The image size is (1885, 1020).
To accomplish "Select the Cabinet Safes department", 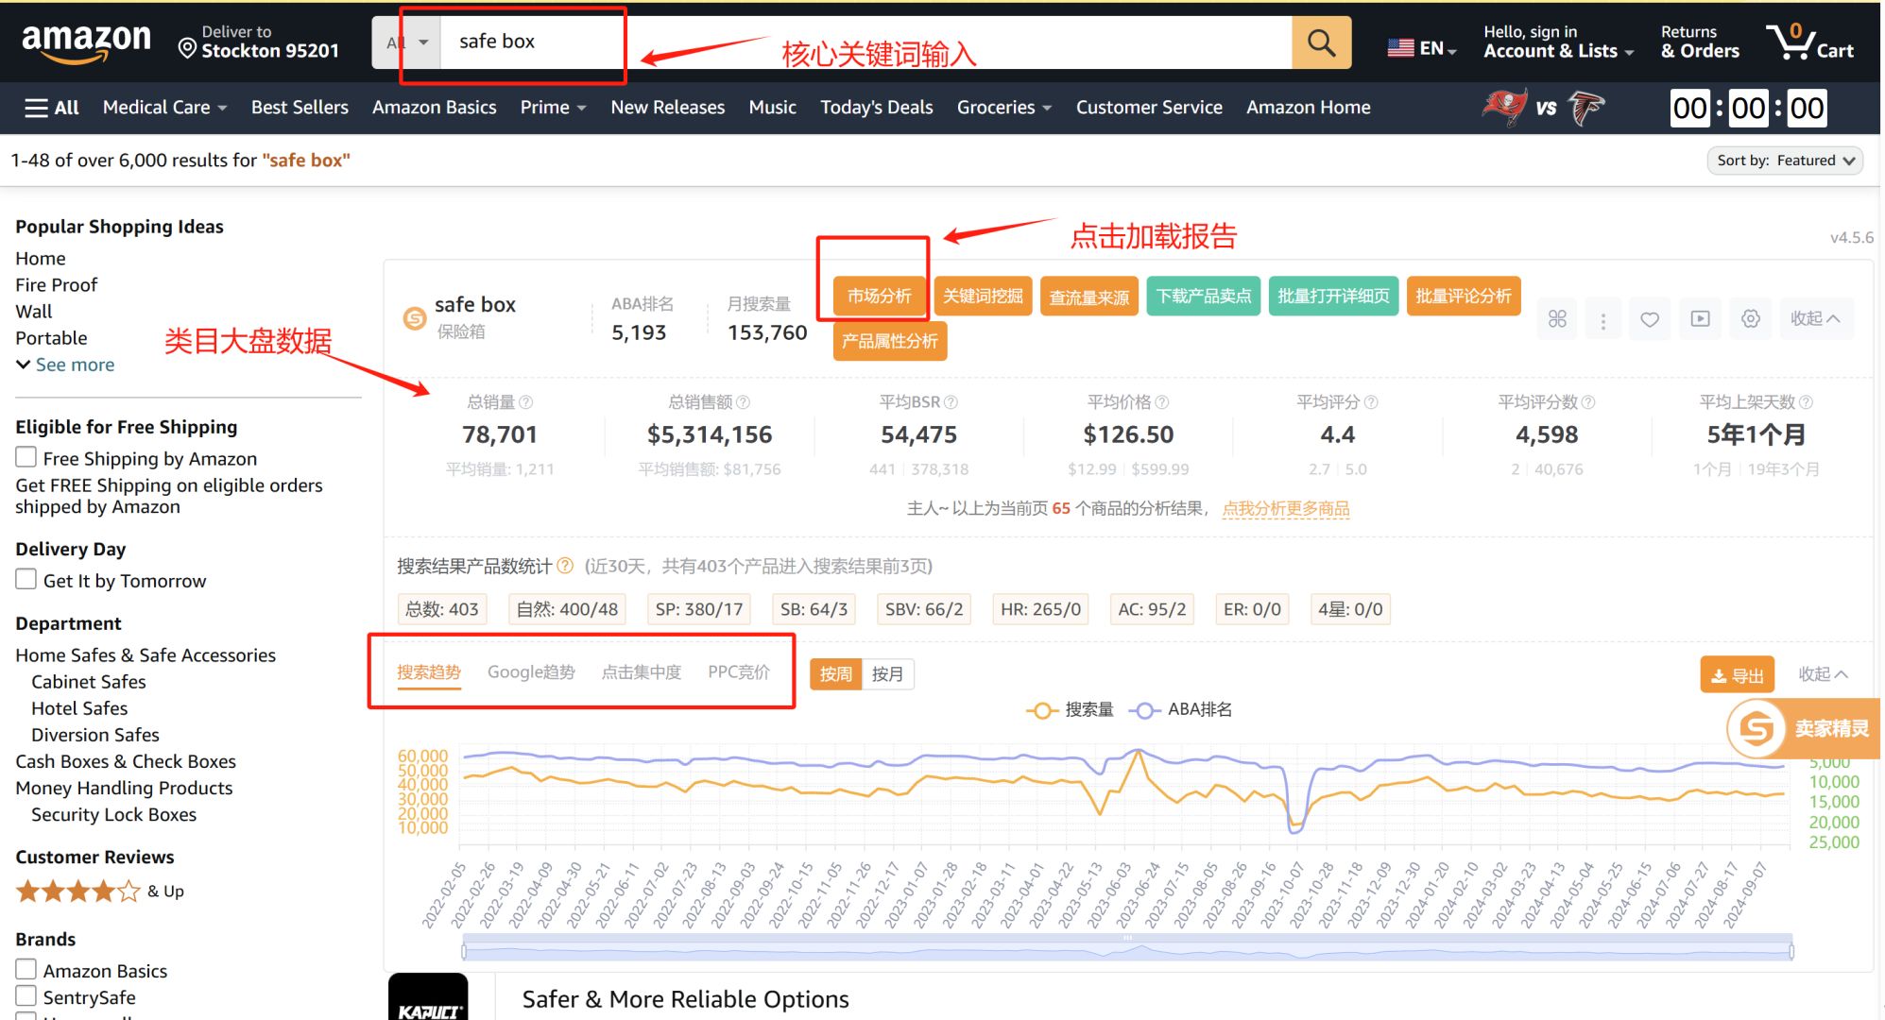I will pyautogui.click(x=89, y=682).
